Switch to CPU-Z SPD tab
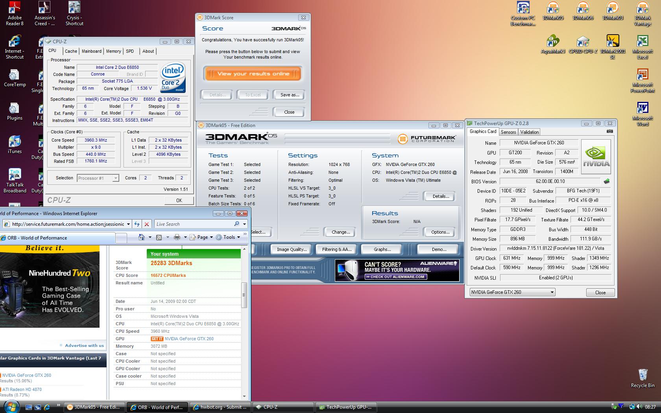This screenshot has width=661, height=413. (x=130, y=51)
